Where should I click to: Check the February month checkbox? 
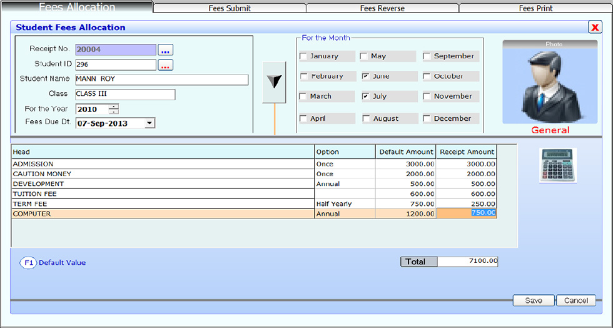pyautogui.click(x=304, y=76)
